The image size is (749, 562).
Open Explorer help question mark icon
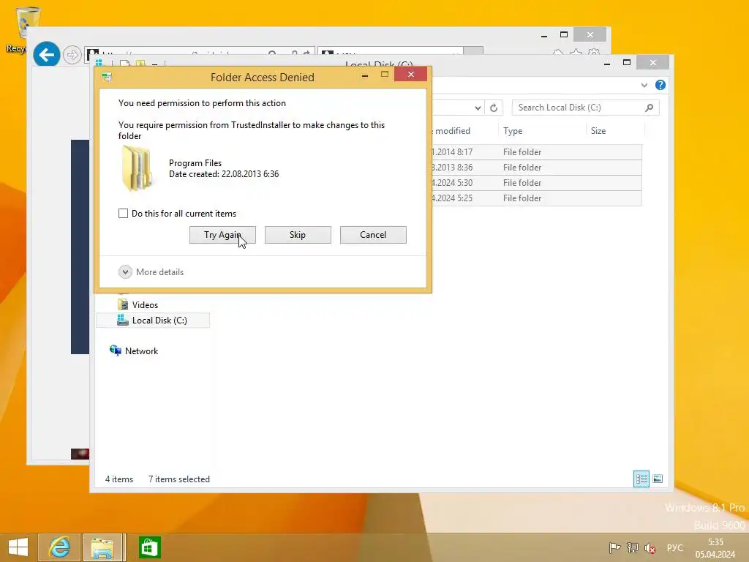[x=660, y=85]
